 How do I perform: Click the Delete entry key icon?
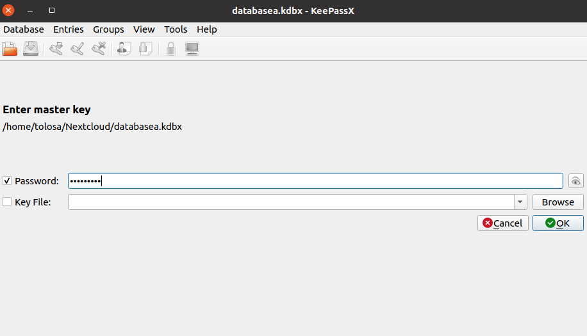coord(99,49)
